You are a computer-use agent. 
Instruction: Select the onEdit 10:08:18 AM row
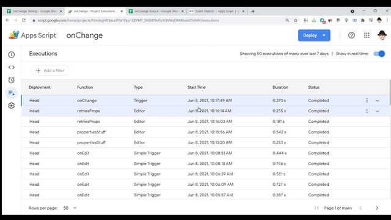click(205, 164)
